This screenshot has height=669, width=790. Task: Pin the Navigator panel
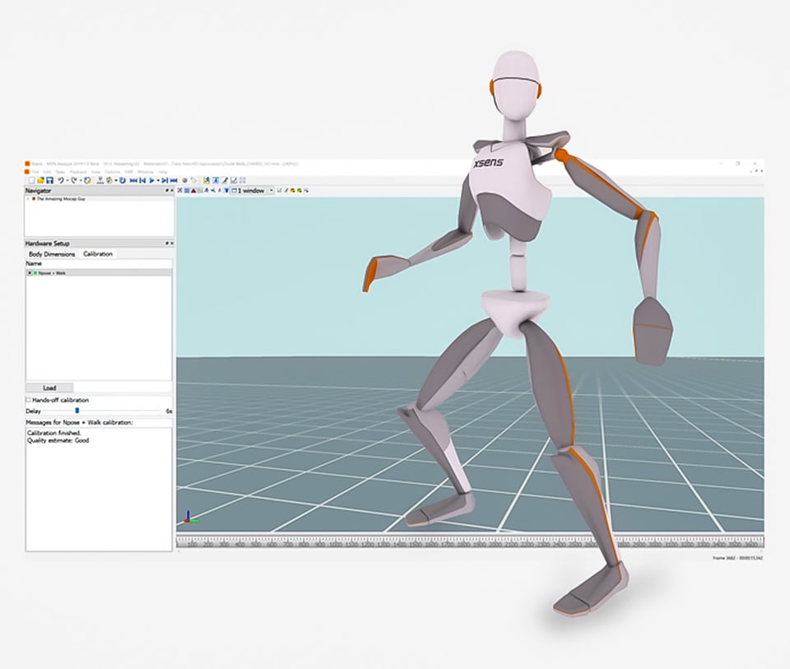pyautogui.click(x=165, y=191)
